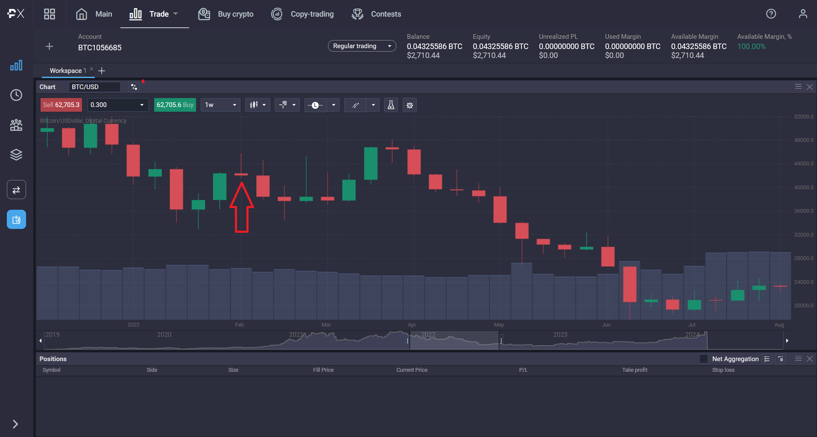This screenshot has width=817, height=437.
Task: Expand the Trade menu arrow
Action: click(176, 14)
